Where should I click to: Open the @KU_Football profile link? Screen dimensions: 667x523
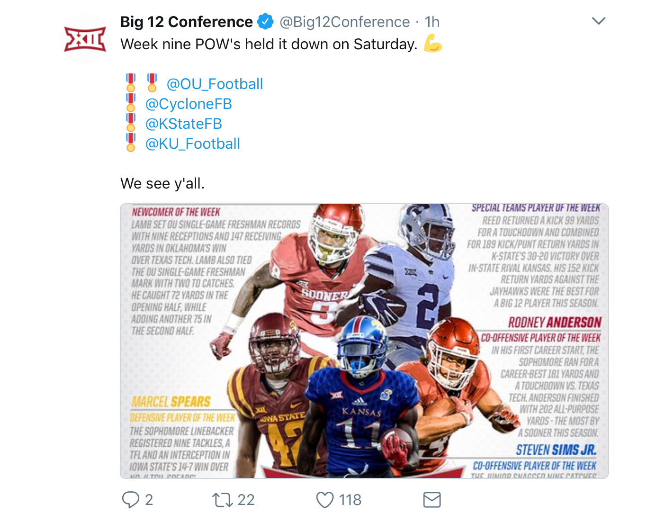click(x=193, y=144)
